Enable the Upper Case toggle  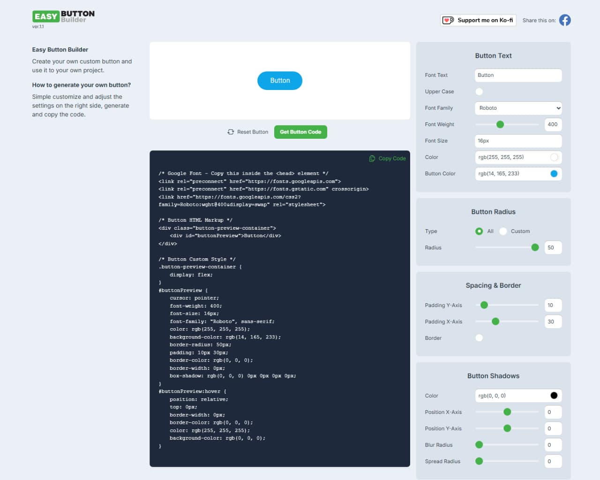click(479, 91)
